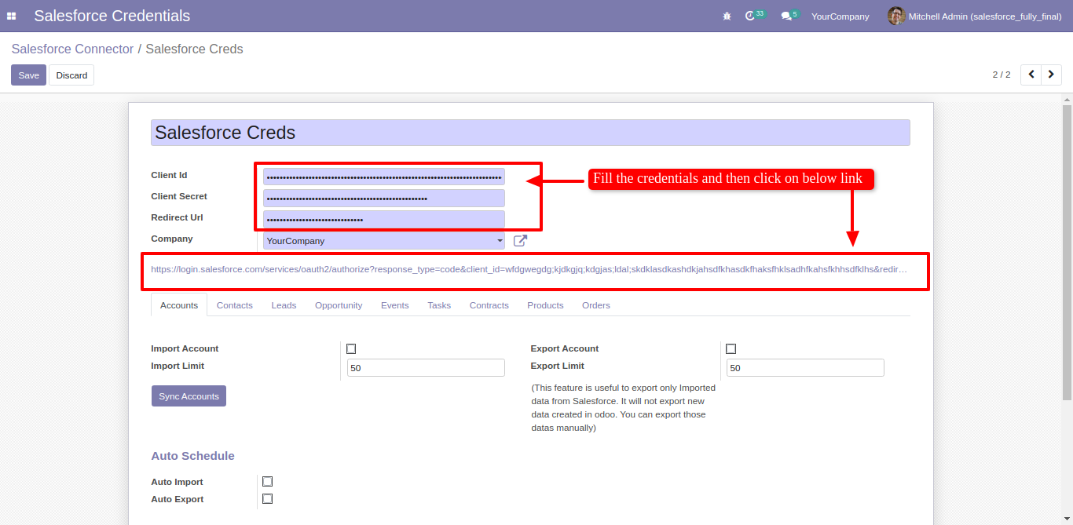Click Mitchell Admin avatar picture

point(896,16)
